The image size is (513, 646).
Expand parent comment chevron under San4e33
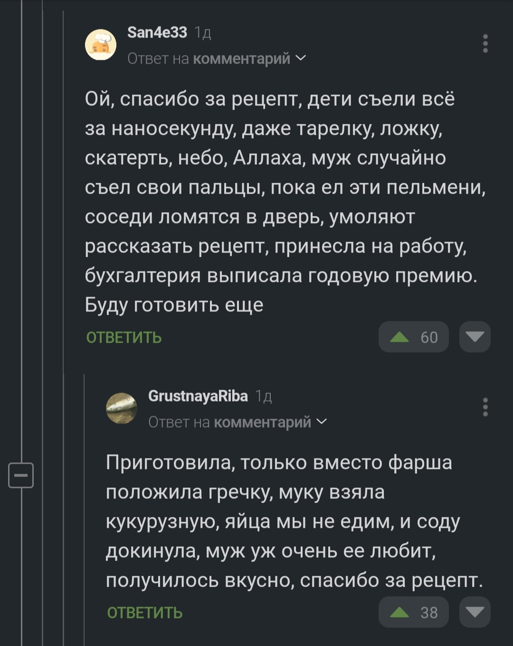coord(301,58)
